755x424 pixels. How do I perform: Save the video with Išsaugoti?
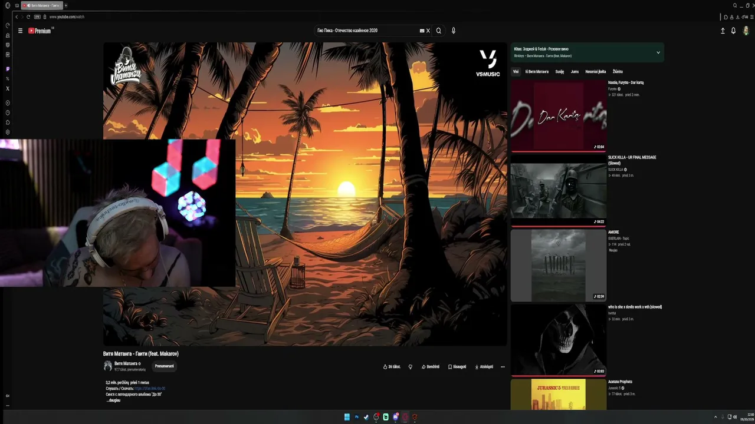click(457, 367)
